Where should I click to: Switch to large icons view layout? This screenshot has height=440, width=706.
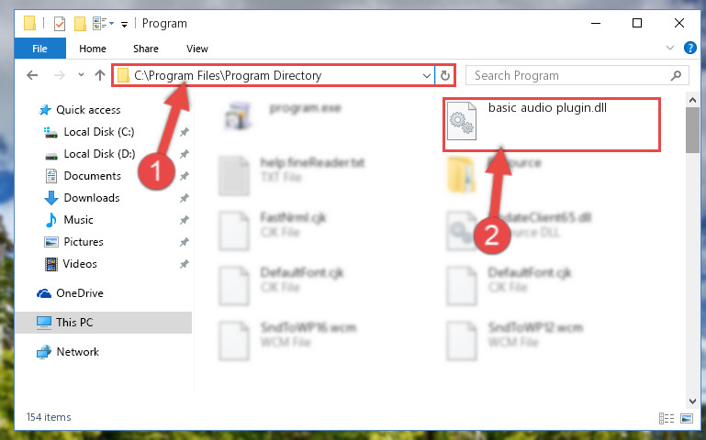(687, 418)
